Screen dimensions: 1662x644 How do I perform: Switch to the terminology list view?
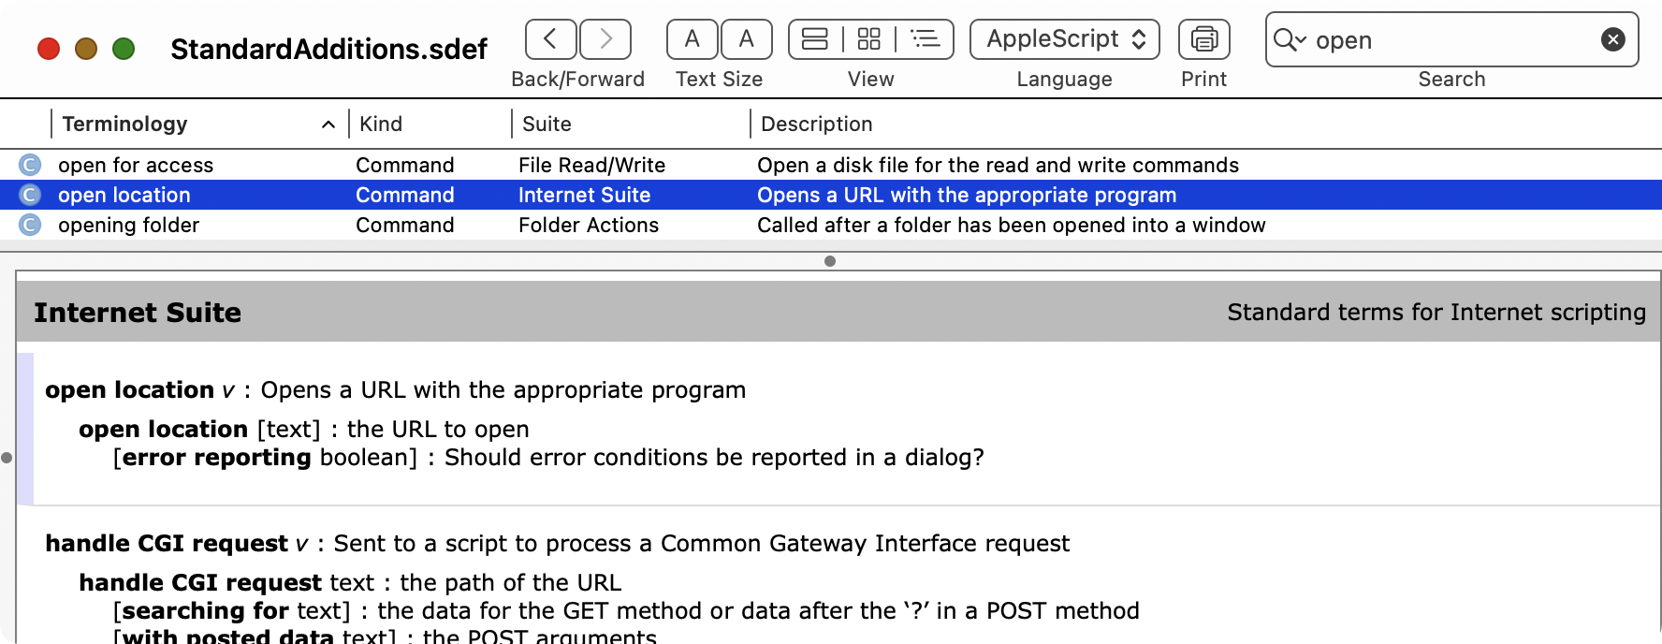tap(925, 38)
